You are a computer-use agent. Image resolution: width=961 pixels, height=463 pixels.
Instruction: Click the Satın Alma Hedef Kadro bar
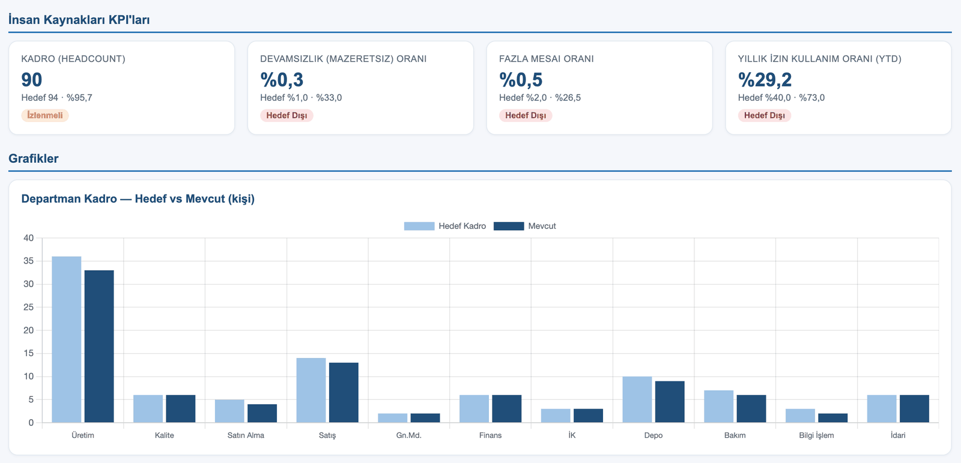[x=229, y=411]
